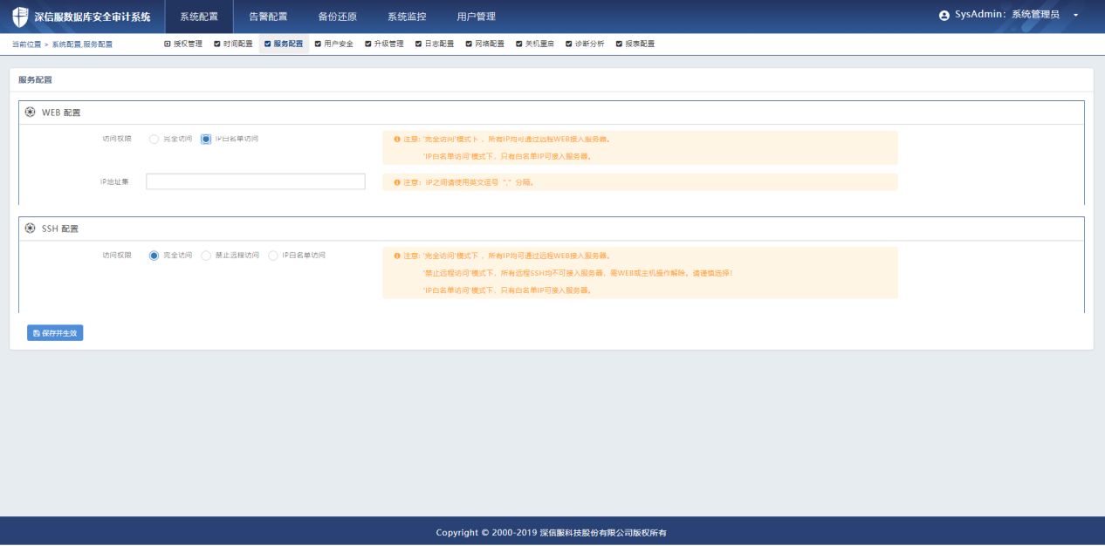
Task: Click the WEB 配置 section gear icon
Action: point(31,113)
